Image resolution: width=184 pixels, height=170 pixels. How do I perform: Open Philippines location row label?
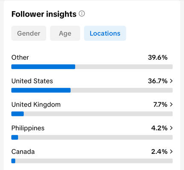28,128
